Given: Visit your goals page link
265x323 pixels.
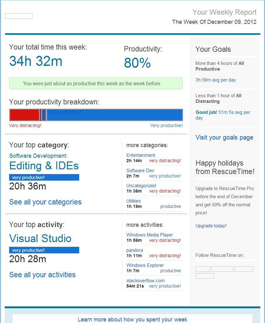Looking at the screenshot, I should tap(224, 137).
